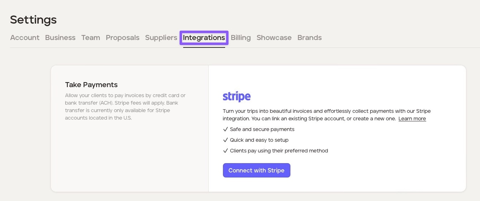This screenshot has height=201, width=480.
Task: Click checkmark icon beside Safe and secure payments
Action: click(x=225, y=129)
